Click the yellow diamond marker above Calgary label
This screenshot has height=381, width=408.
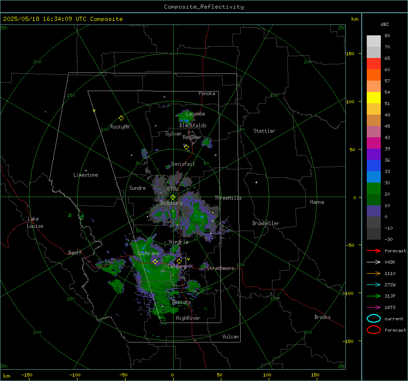[x=179, y=261]
